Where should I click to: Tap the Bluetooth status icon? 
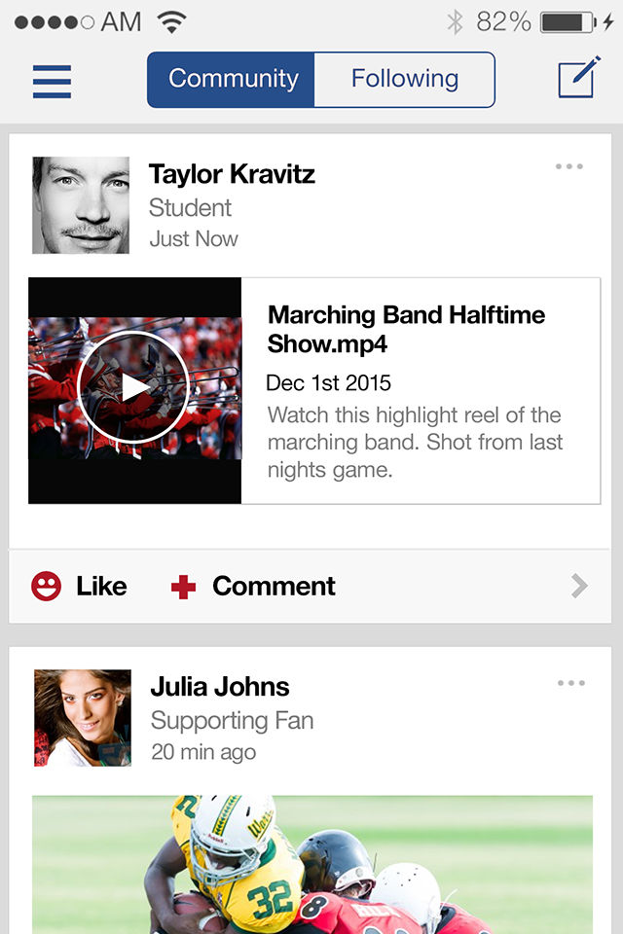coord(455,21)
